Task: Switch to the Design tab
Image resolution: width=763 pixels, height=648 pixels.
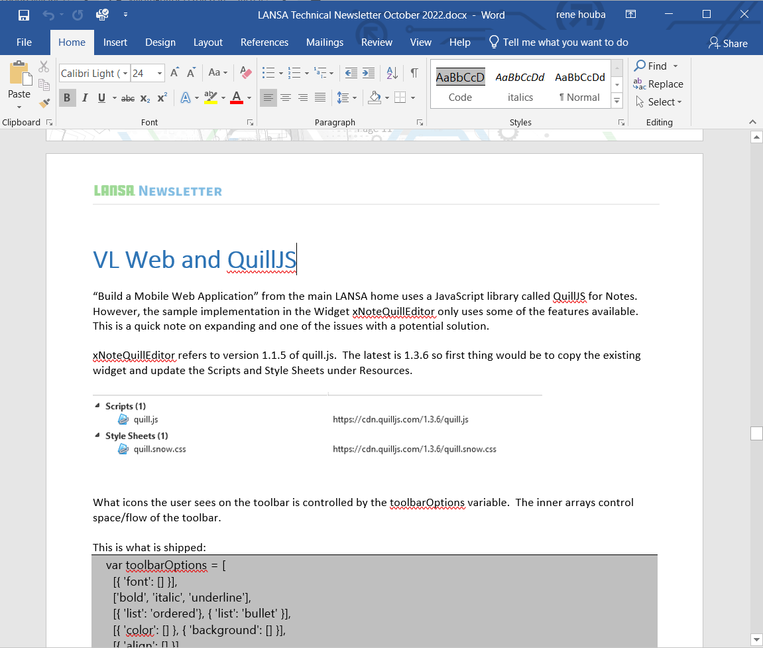Action: point(160,42)
